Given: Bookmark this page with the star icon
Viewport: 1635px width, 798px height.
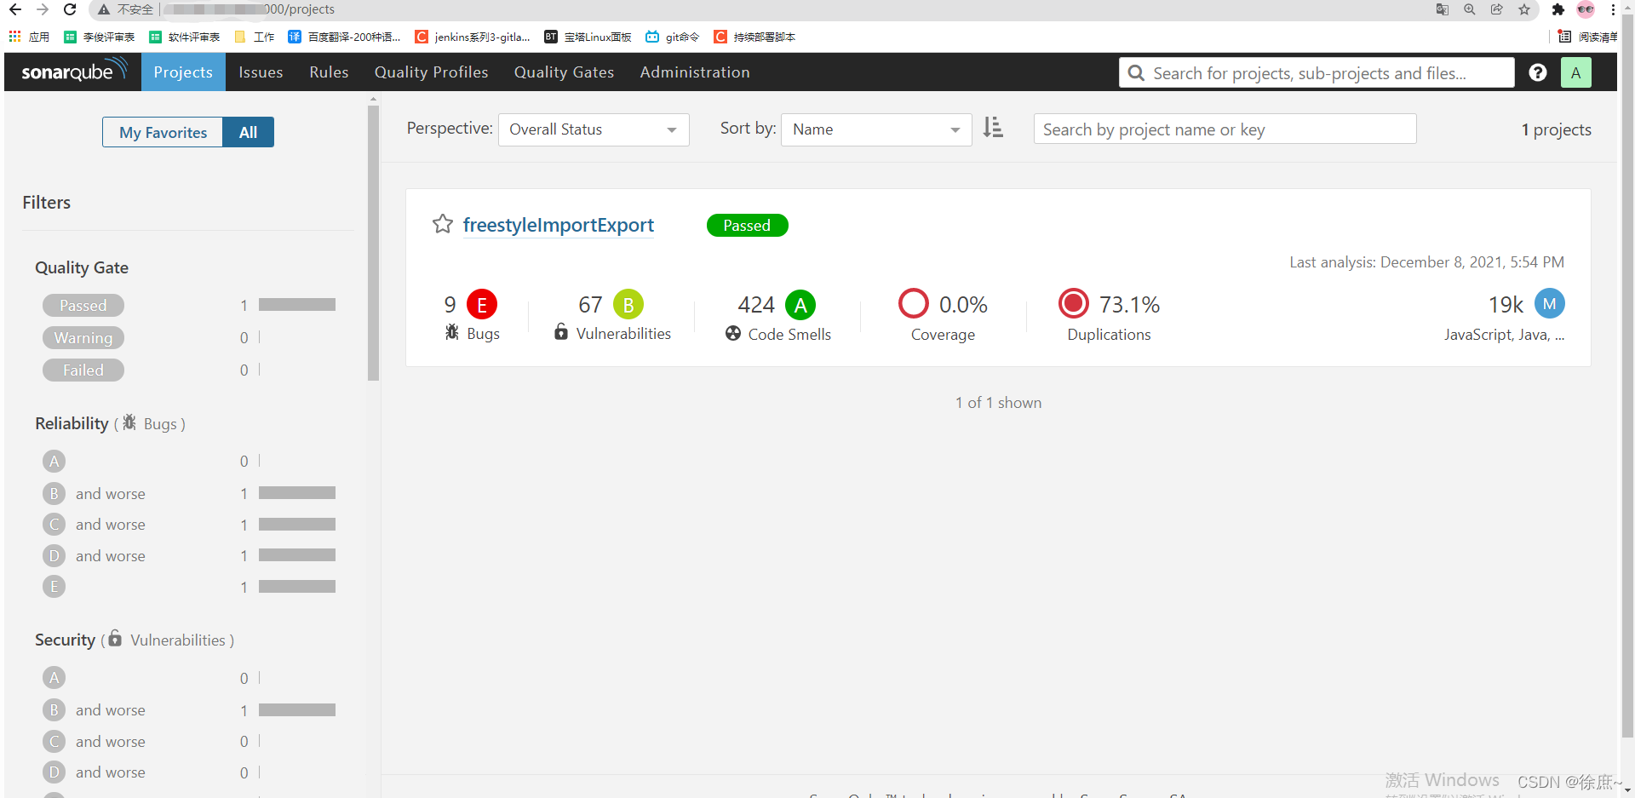Looking at the screenshot, I should tap(1524, 9).
